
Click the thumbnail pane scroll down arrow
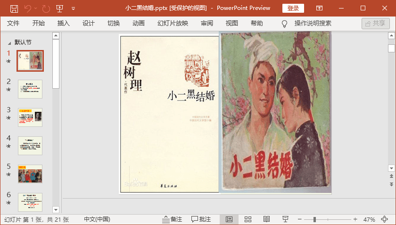56,209
